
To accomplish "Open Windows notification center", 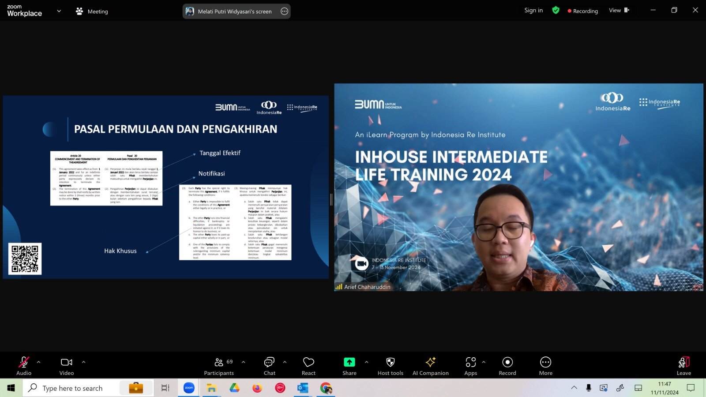I will pos(691,388).
